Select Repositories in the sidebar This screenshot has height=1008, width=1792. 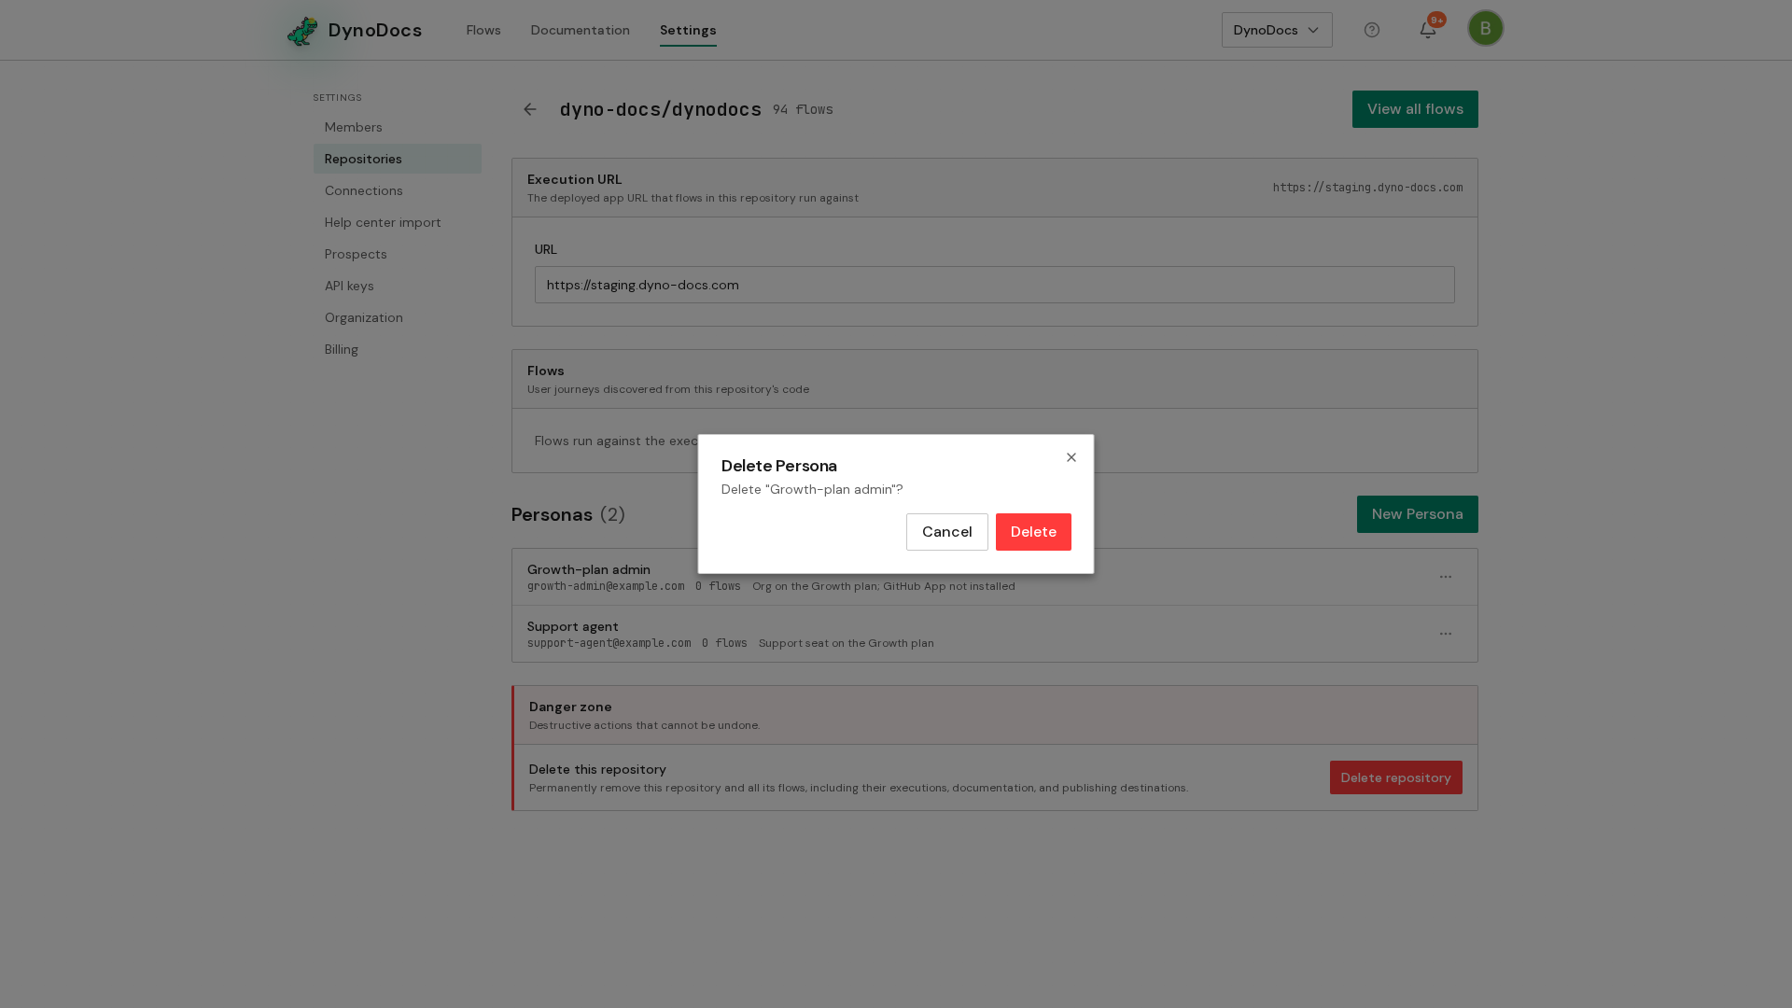pos(398,159)
